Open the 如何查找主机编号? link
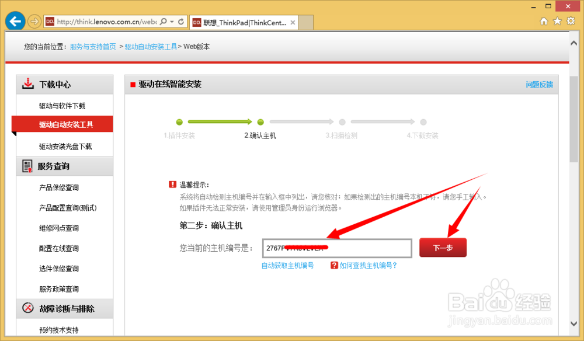 coord(368,266)
